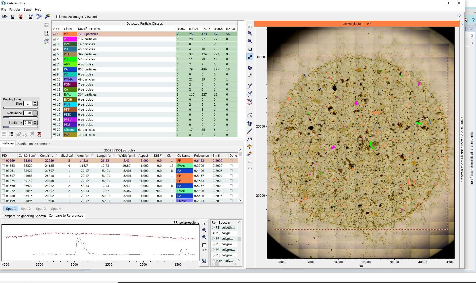
Task: Click the zoom-in icon beside spectrum plot
Action: pos(204,230)
